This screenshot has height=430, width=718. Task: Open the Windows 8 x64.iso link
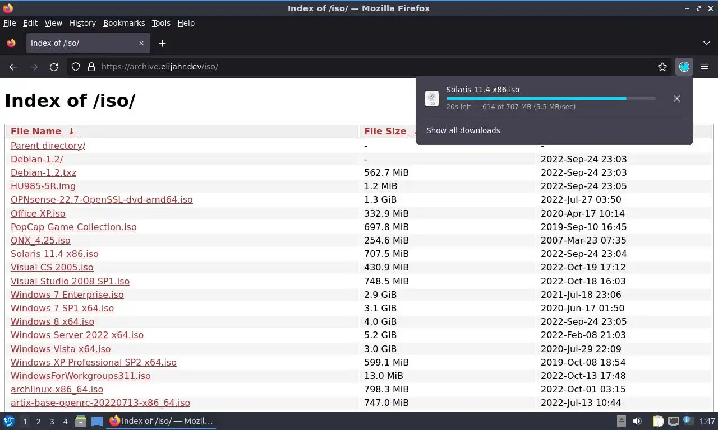tap(52, 321)
